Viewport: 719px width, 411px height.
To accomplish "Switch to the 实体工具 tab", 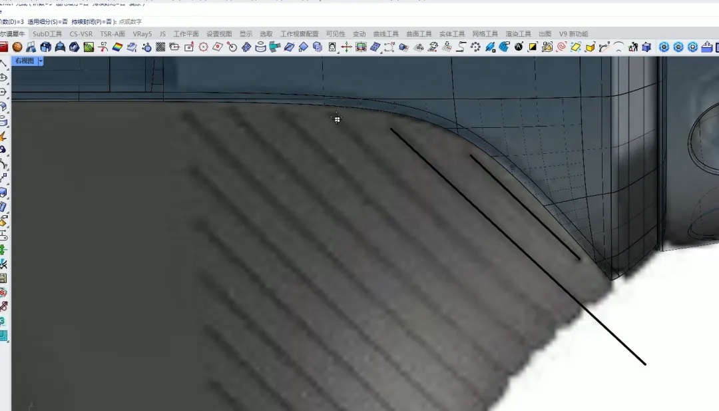I will pos(451,34).
